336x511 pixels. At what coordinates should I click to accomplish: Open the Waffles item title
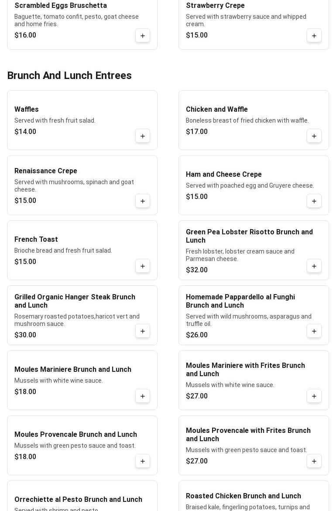click(26, 109)
